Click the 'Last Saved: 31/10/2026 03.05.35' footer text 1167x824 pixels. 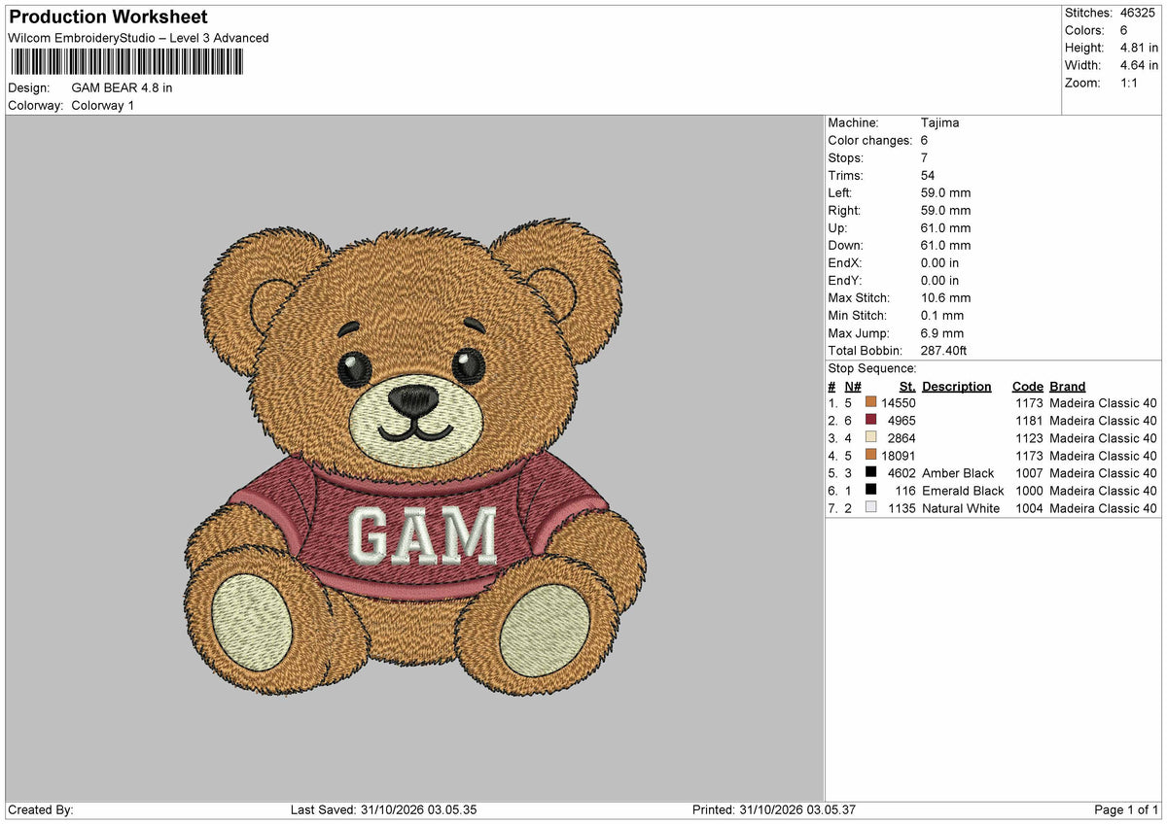pyautogui.click(x=383, y=809)
